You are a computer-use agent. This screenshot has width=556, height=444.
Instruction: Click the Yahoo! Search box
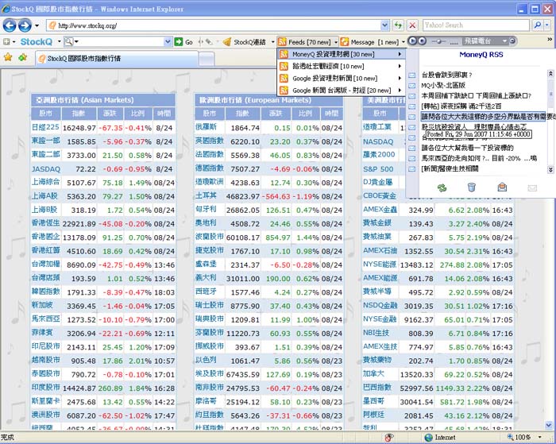click(476, 25)
